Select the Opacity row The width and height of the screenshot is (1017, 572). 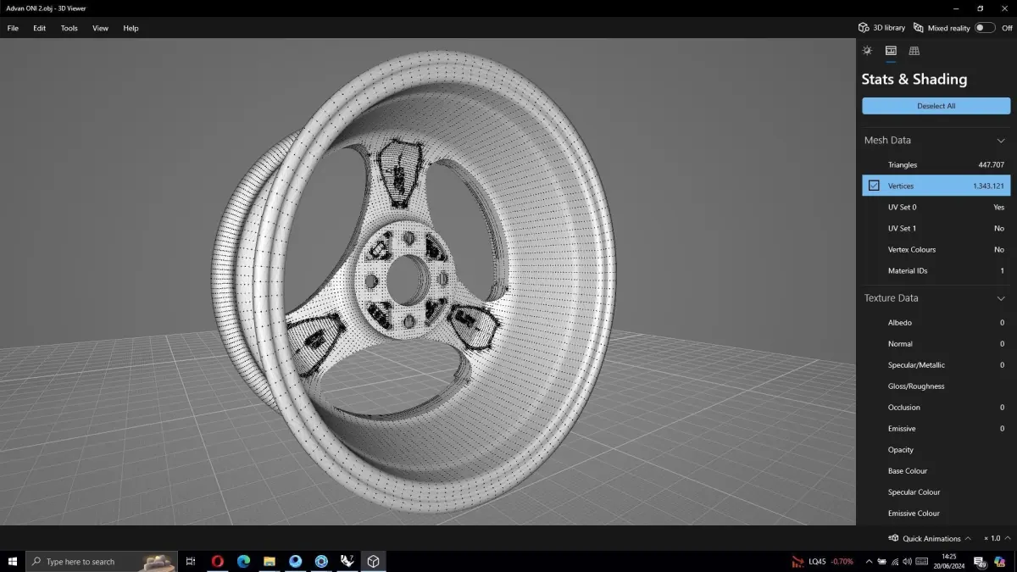click(x=936, y=449)
